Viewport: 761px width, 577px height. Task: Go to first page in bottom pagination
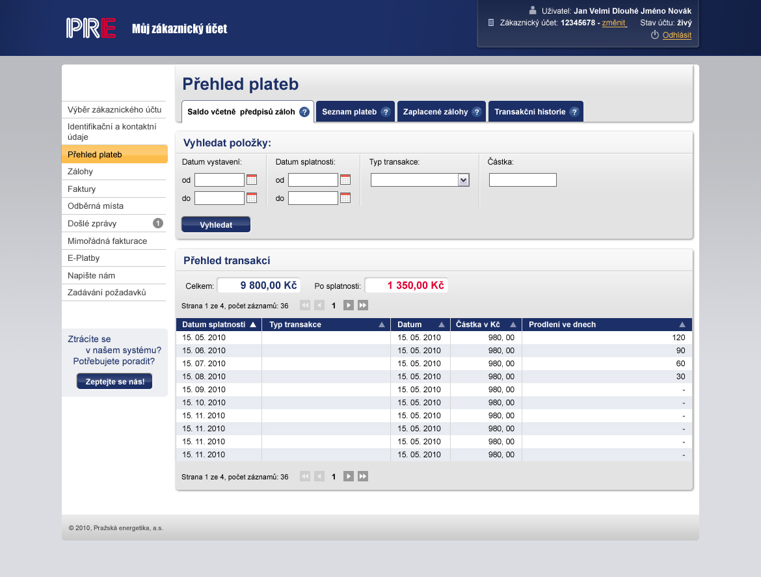point(305,477)
